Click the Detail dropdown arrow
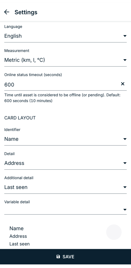 125,163
